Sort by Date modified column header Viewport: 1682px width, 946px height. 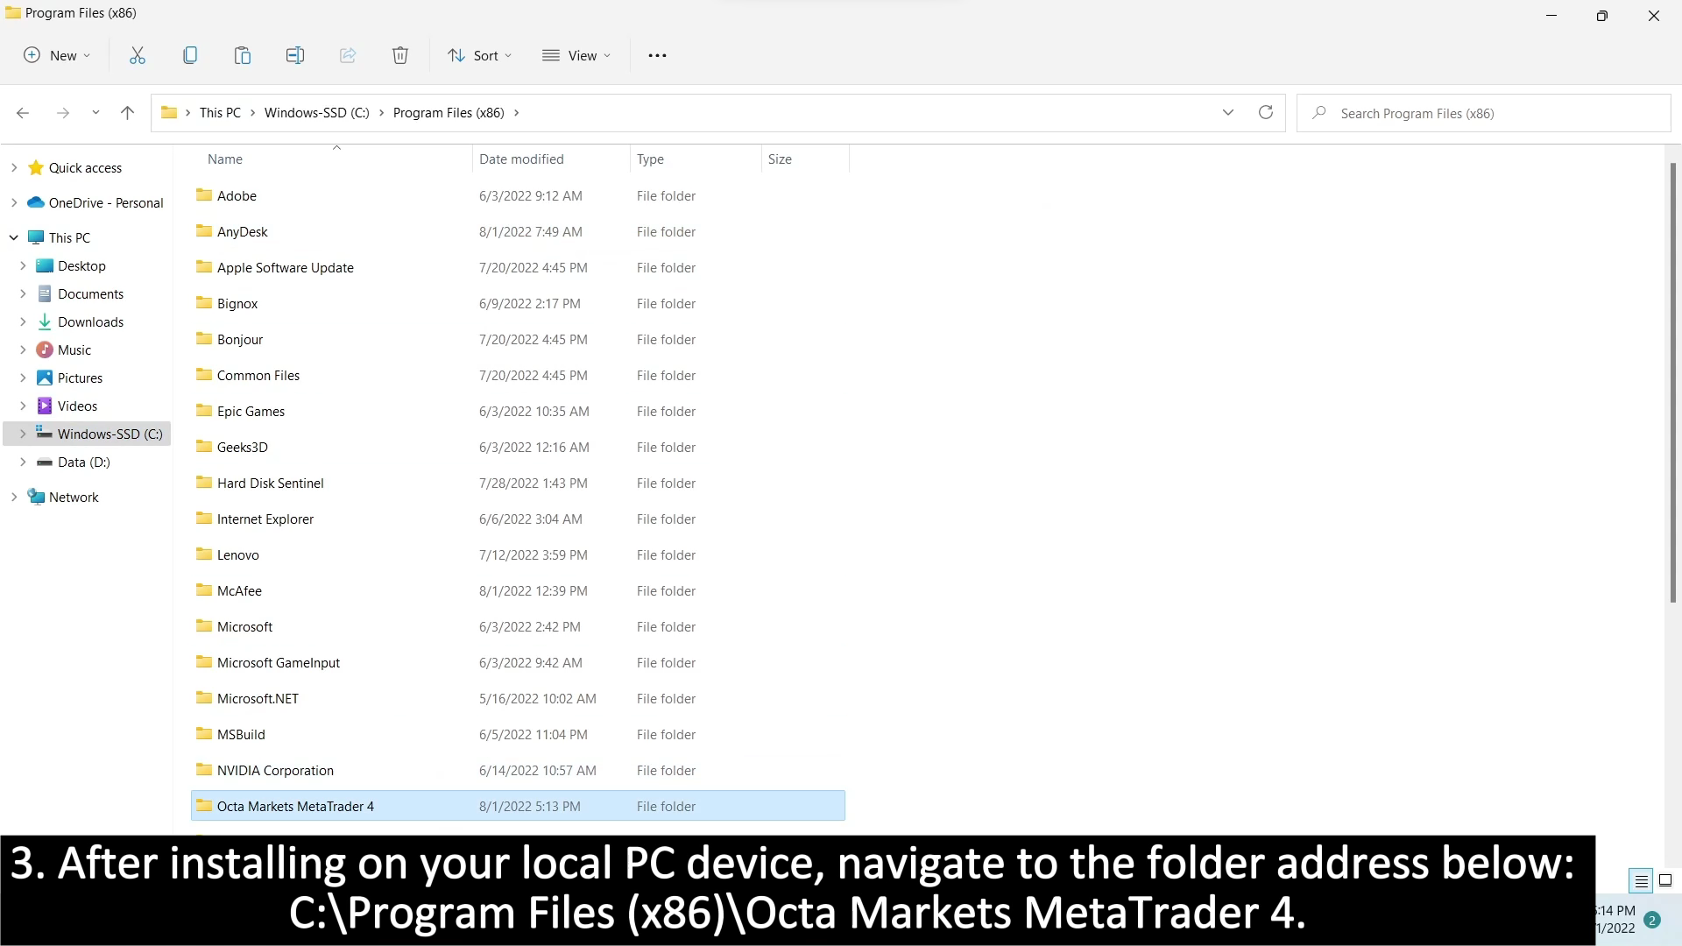point(521,159)
